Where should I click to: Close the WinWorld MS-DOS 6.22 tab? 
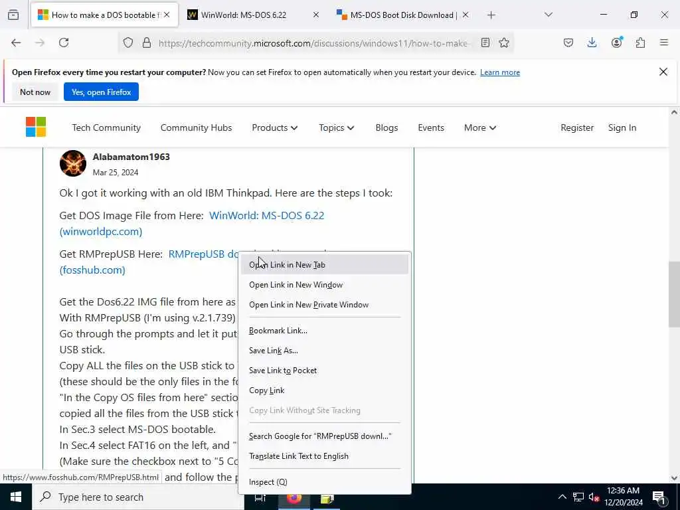(315, 15)
